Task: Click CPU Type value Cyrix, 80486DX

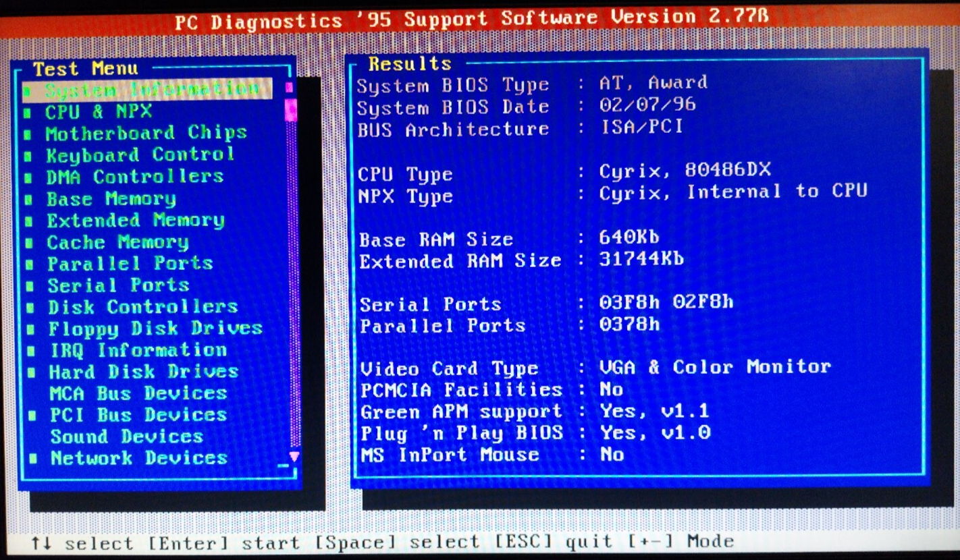Action: (x=685, y=171)
